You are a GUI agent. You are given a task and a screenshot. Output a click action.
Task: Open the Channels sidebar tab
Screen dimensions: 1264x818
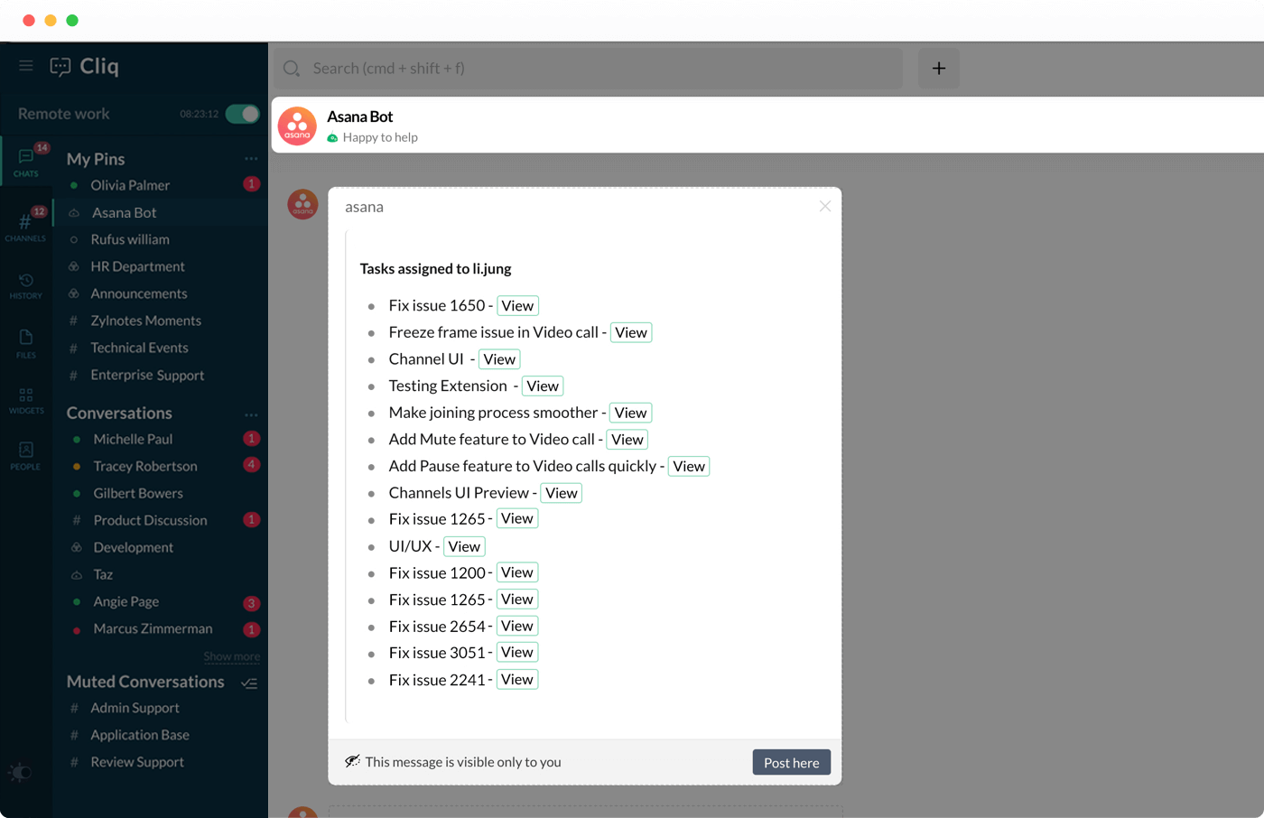pyautogui.click(x=25, y=226)
